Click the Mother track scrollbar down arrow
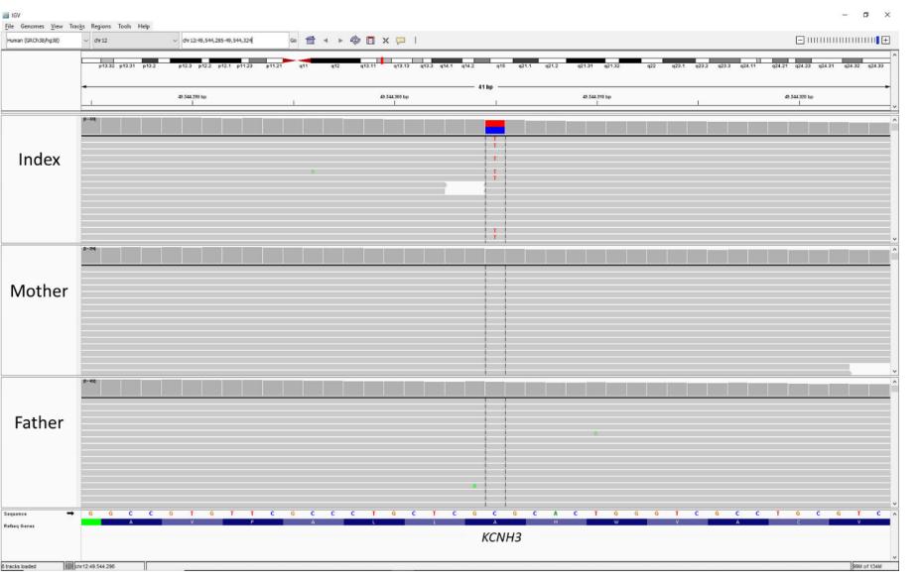Screen dimensions: 921x581 tap(894, 371)
